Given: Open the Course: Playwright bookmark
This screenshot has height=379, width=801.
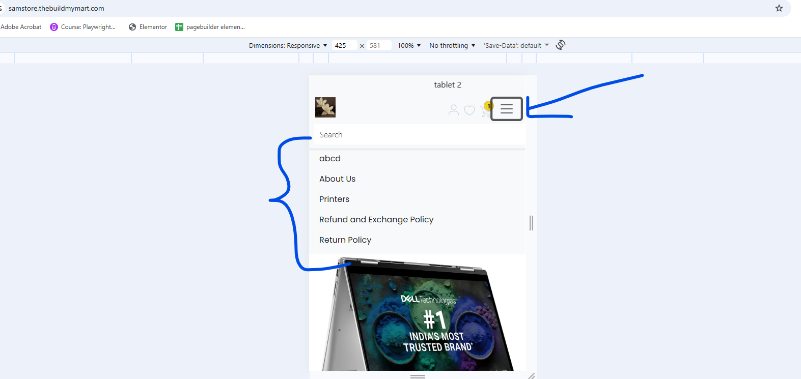Looking at the screenshot, I should (x=83, y=27).
